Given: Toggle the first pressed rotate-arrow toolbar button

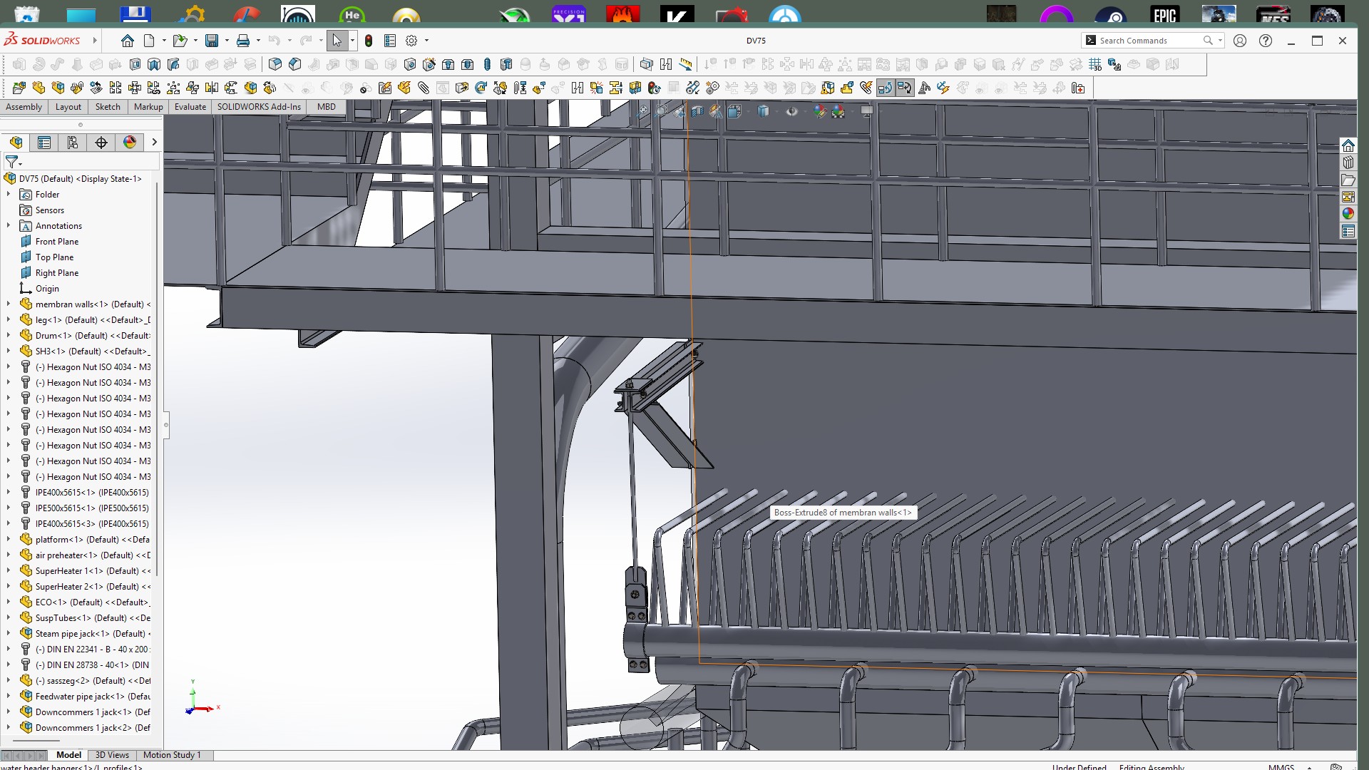Looking at the screenshot, I should point(885,88).
